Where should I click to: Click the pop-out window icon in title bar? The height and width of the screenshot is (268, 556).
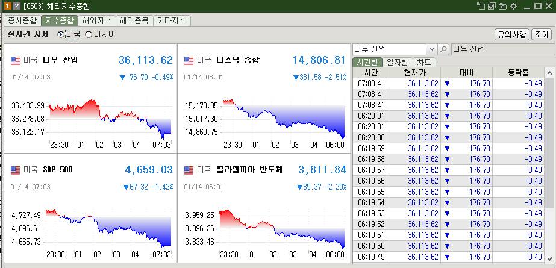(481, 6)
